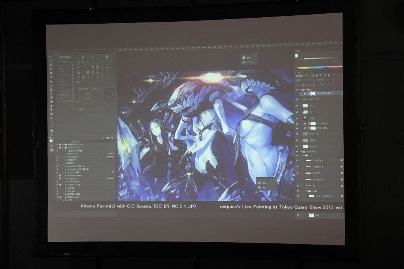
Task: Switch to the レイヤー tab
Action: tap(298, 72)
